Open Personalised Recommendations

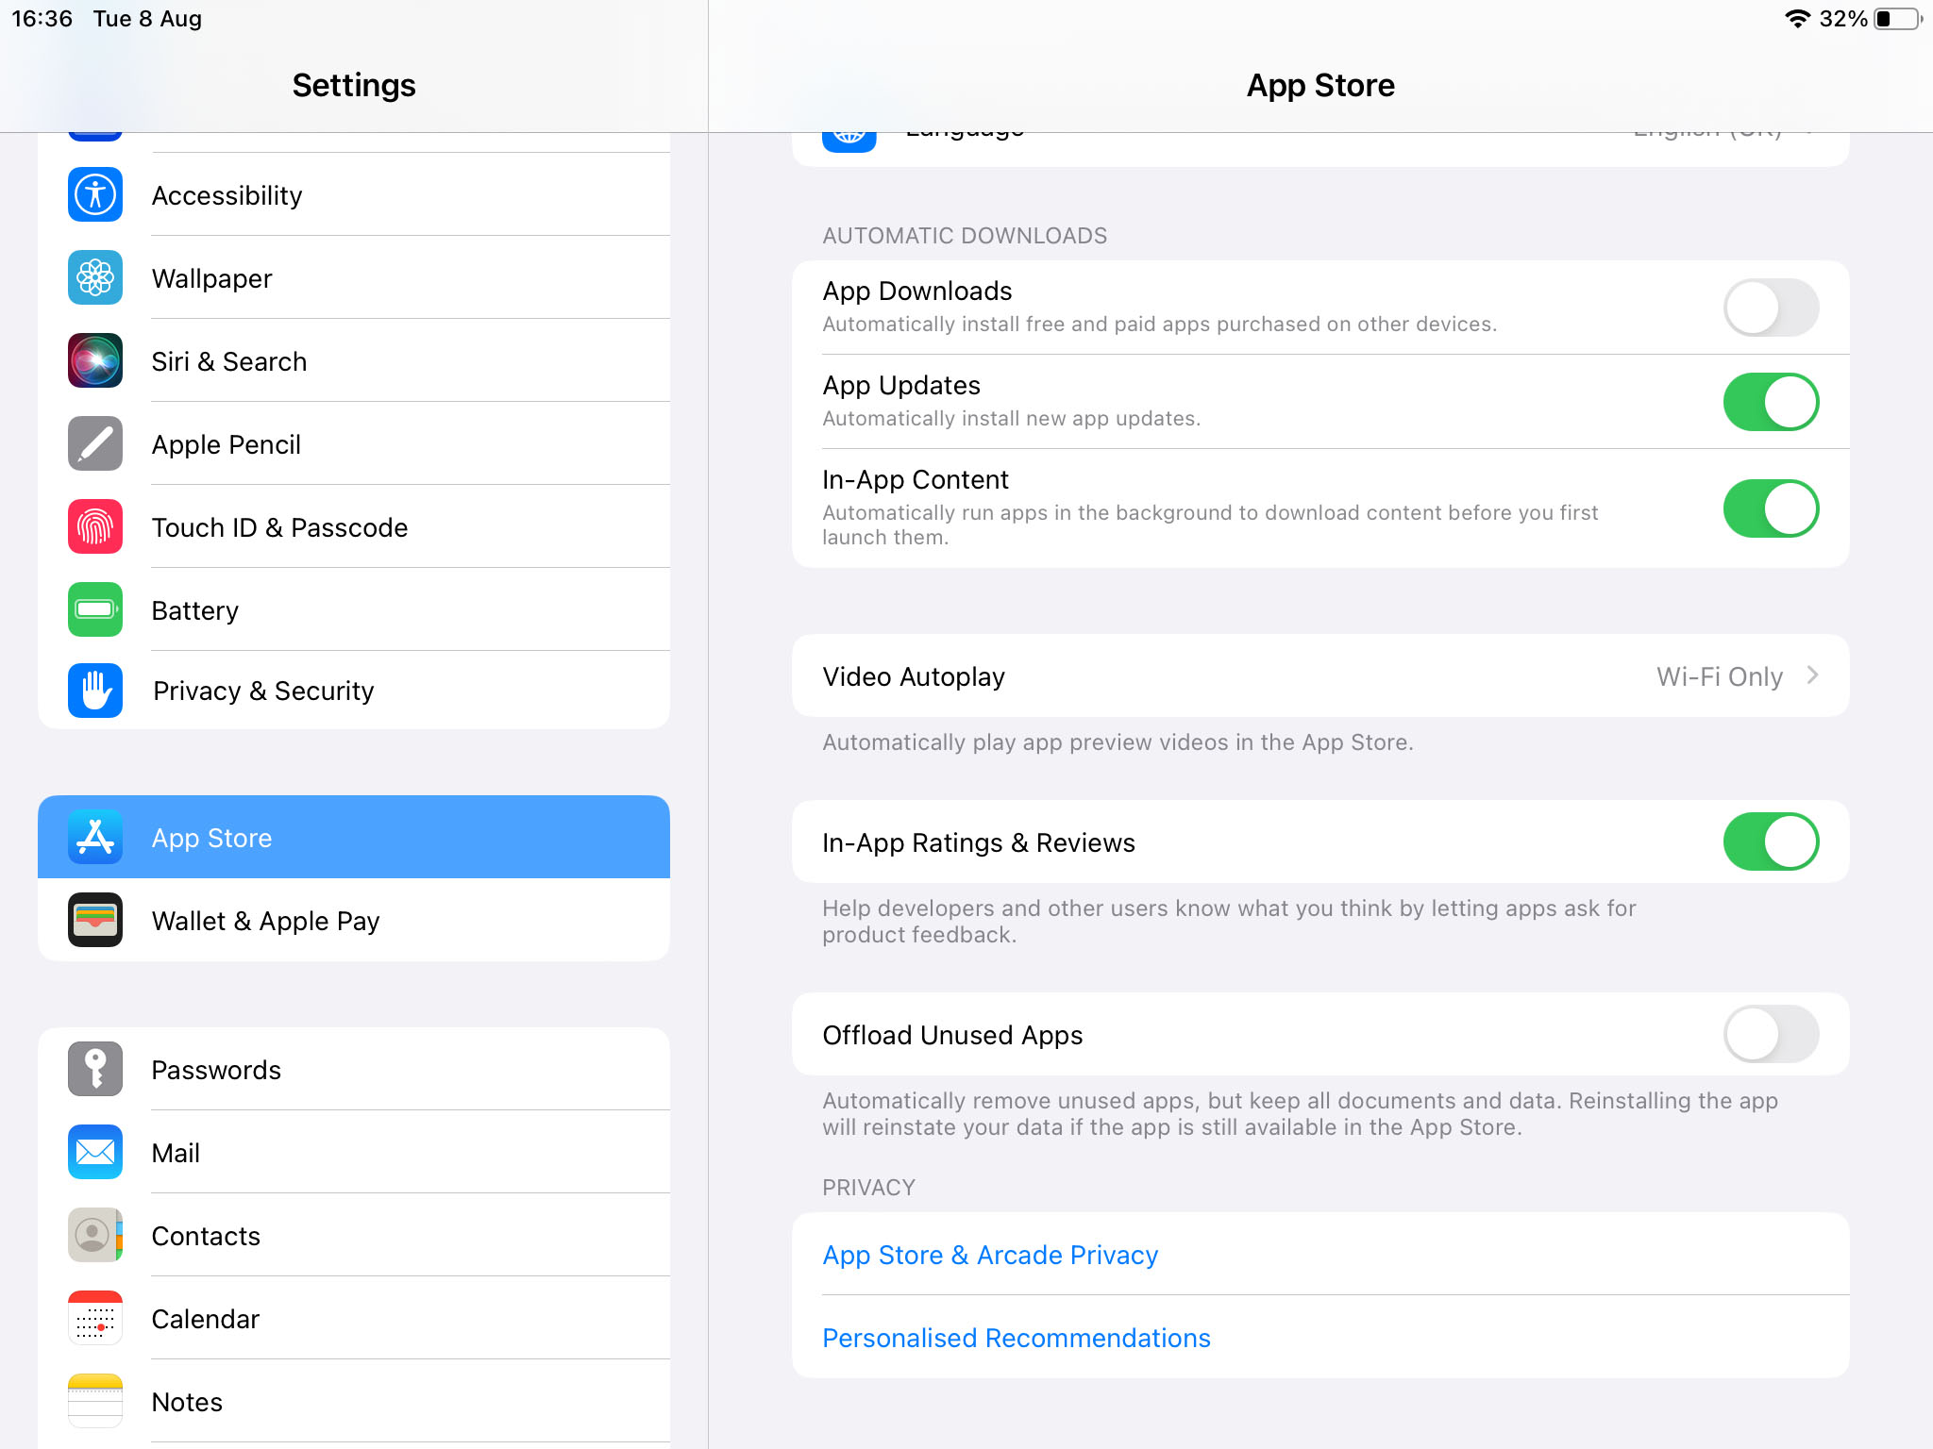pos(1016,1337)
